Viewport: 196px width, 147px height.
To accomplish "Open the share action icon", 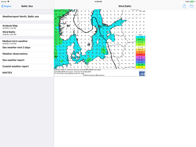I will (x=184, y=6).
